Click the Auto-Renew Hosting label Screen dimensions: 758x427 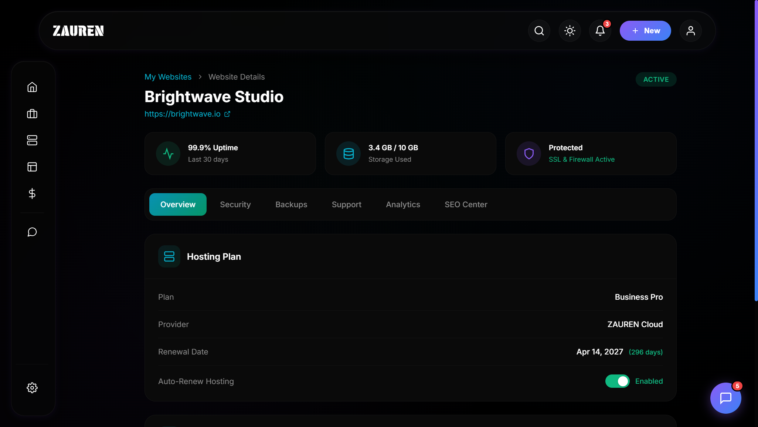coord(196,381)
